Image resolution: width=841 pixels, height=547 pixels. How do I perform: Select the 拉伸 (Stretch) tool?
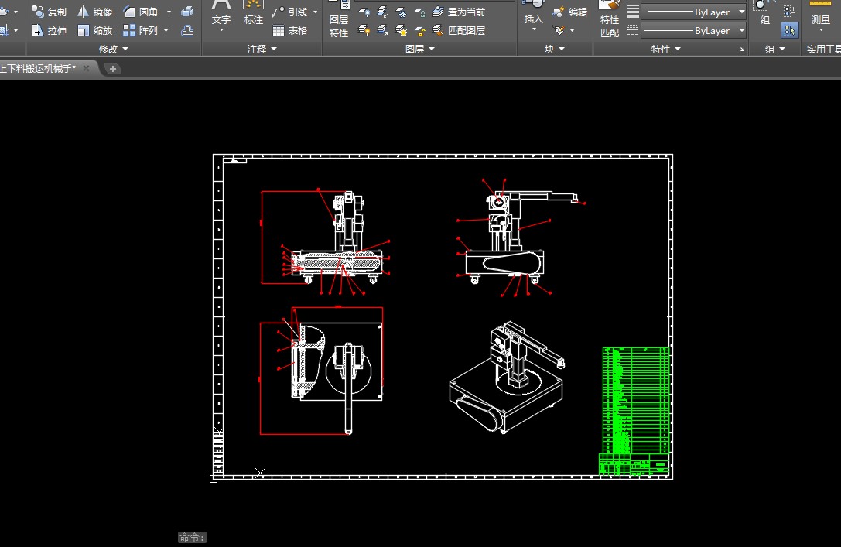point(49,31)
